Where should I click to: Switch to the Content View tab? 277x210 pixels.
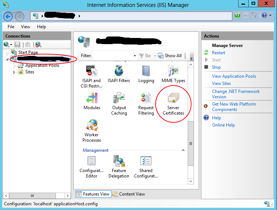pos(129,194)
